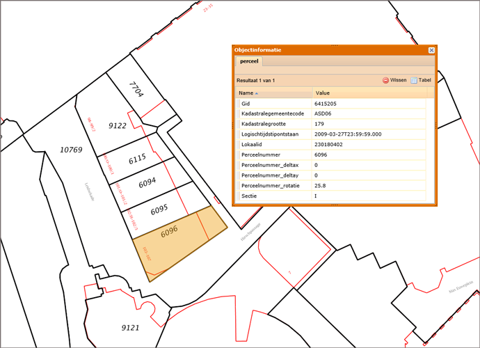Image resolution: width=480 pixels, height=348 pixels.
Task: Open the perceel tab
Action: click(249, 61)
